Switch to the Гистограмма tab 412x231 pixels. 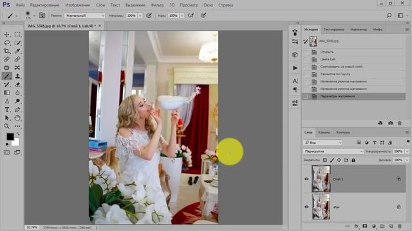click(x=333, y=30)
